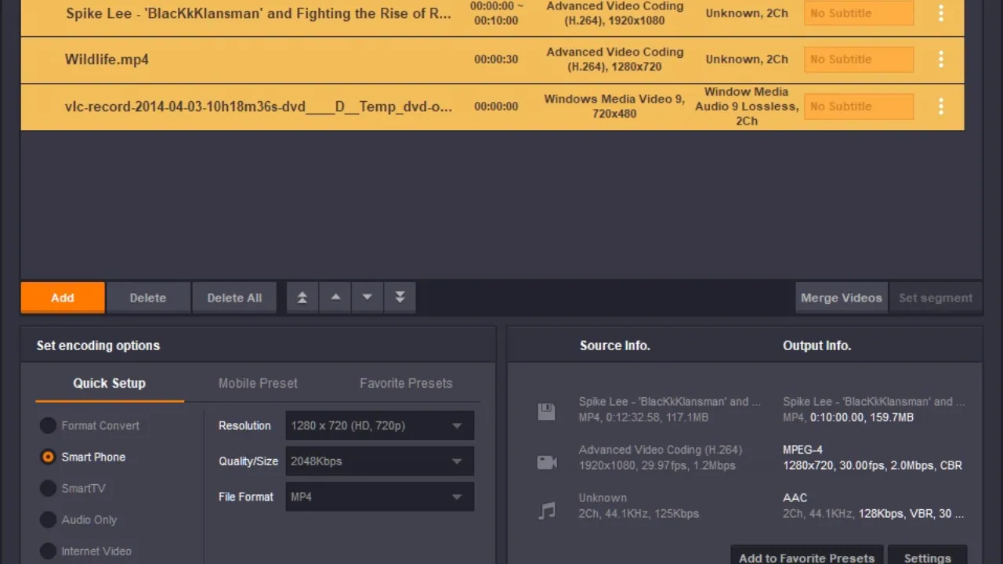
Task: Open the File Format dropdown
Action: click(379, 497)
